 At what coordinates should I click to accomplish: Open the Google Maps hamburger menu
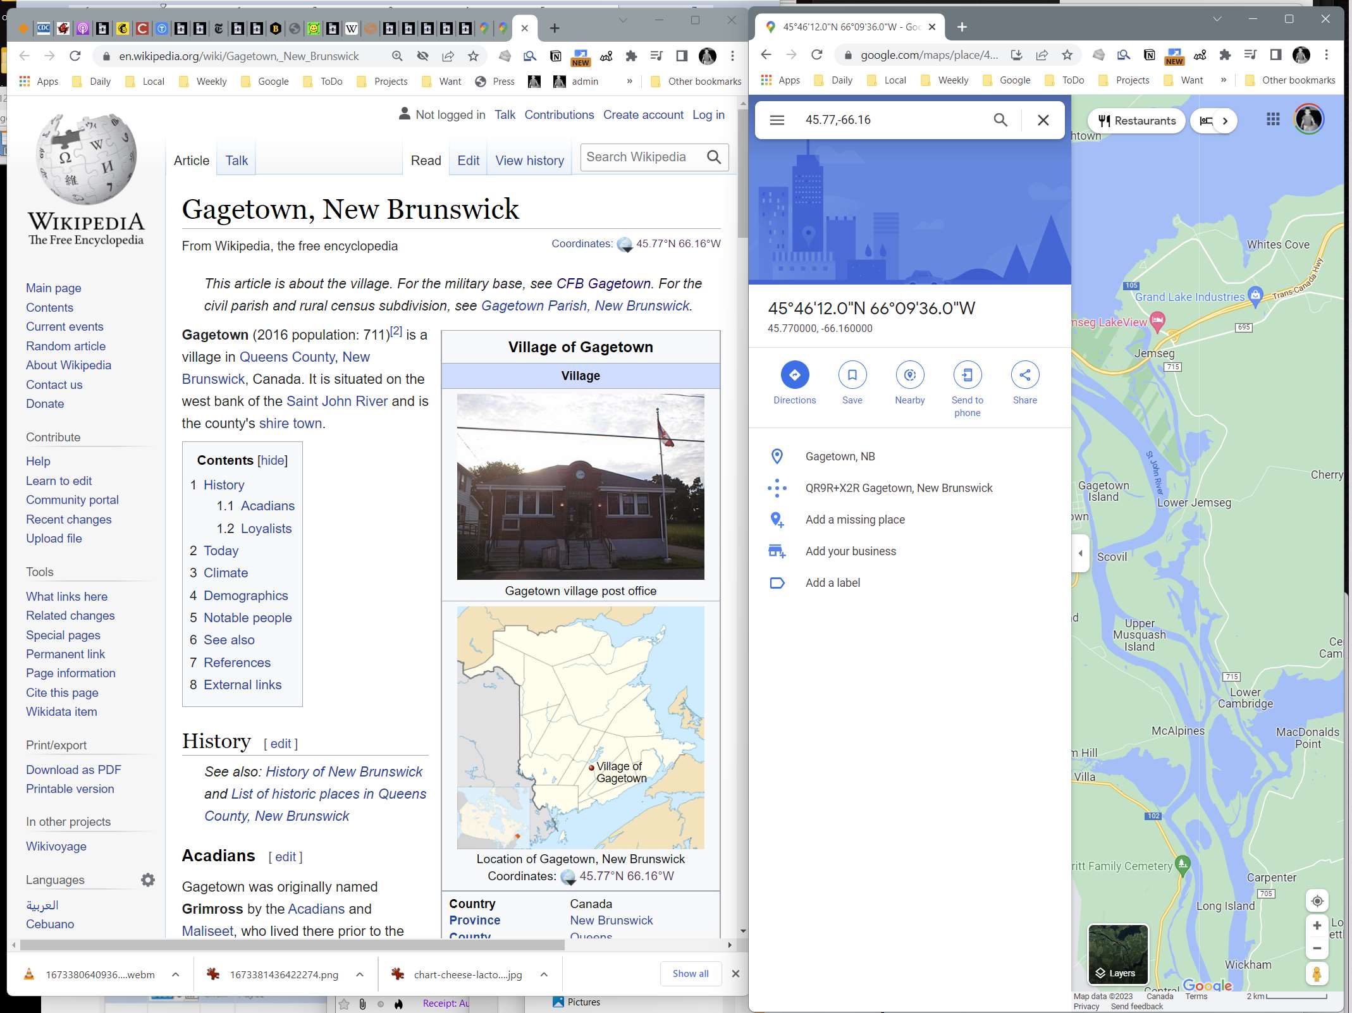pos(777,120)
